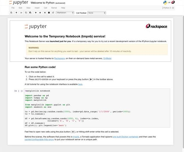Image resolution: width=184 pixels, height=152 pixels.
Task: Restart the kernel with circular arrow icon
Action: click(x=53, y=13)
